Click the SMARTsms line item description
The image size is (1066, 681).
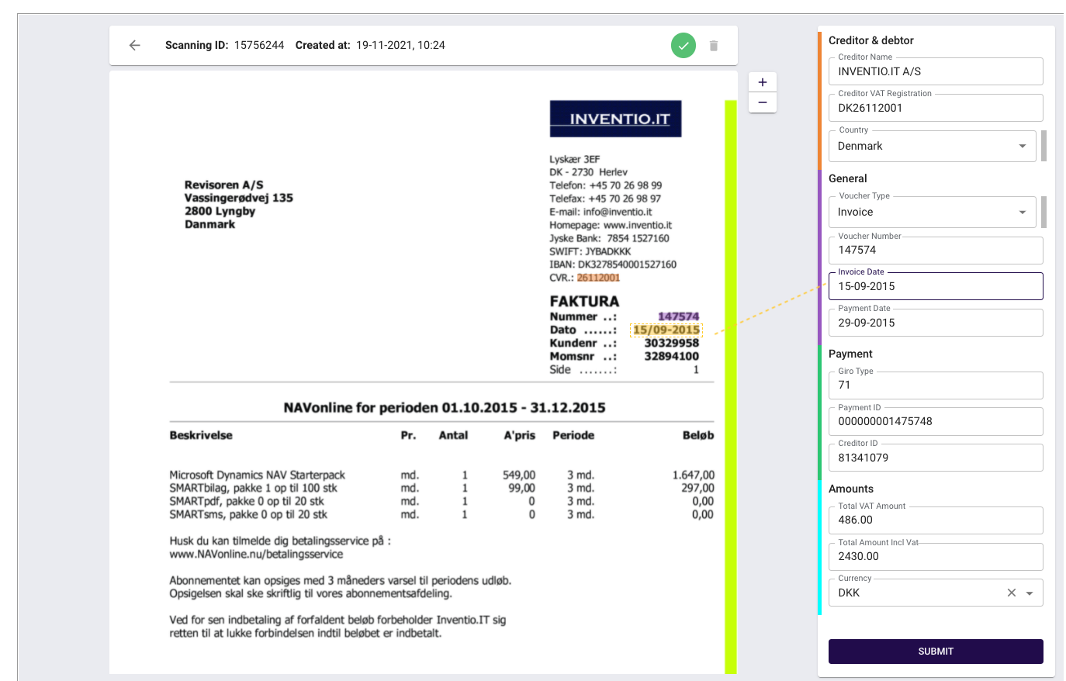[248, 514]
